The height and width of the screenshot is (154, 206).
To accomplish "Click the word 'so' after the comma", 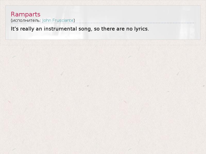I will click(x=97, y=29).
